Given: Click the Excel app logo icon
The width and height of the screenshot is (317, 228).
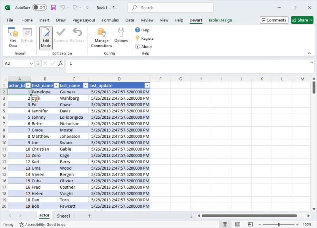Looking at the screenshot, I should (8, 8).
